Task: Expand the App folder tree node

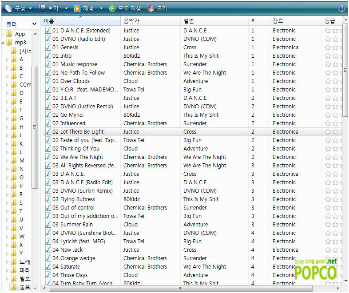Action: [x=3, y=34]
